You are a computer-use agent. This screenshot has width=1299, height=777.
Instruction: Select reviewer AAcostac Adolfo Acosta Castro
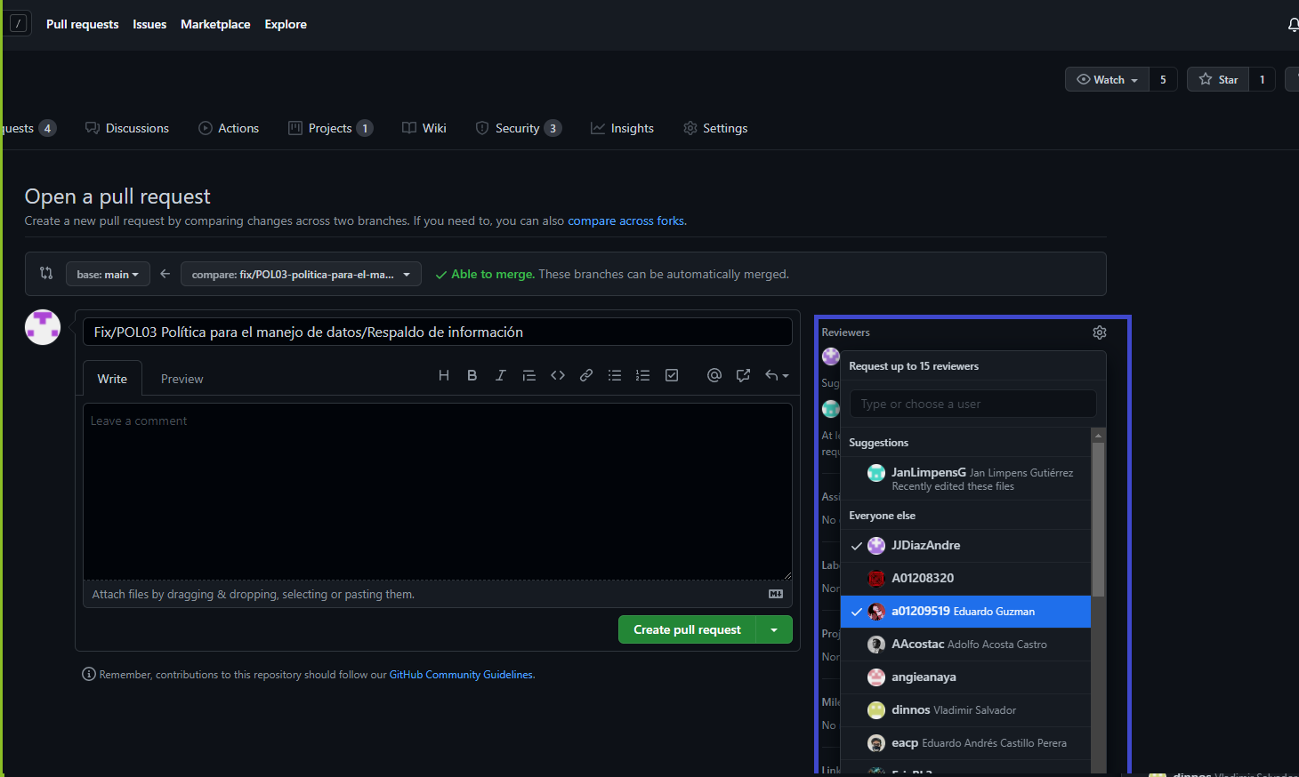coord(965,645)
